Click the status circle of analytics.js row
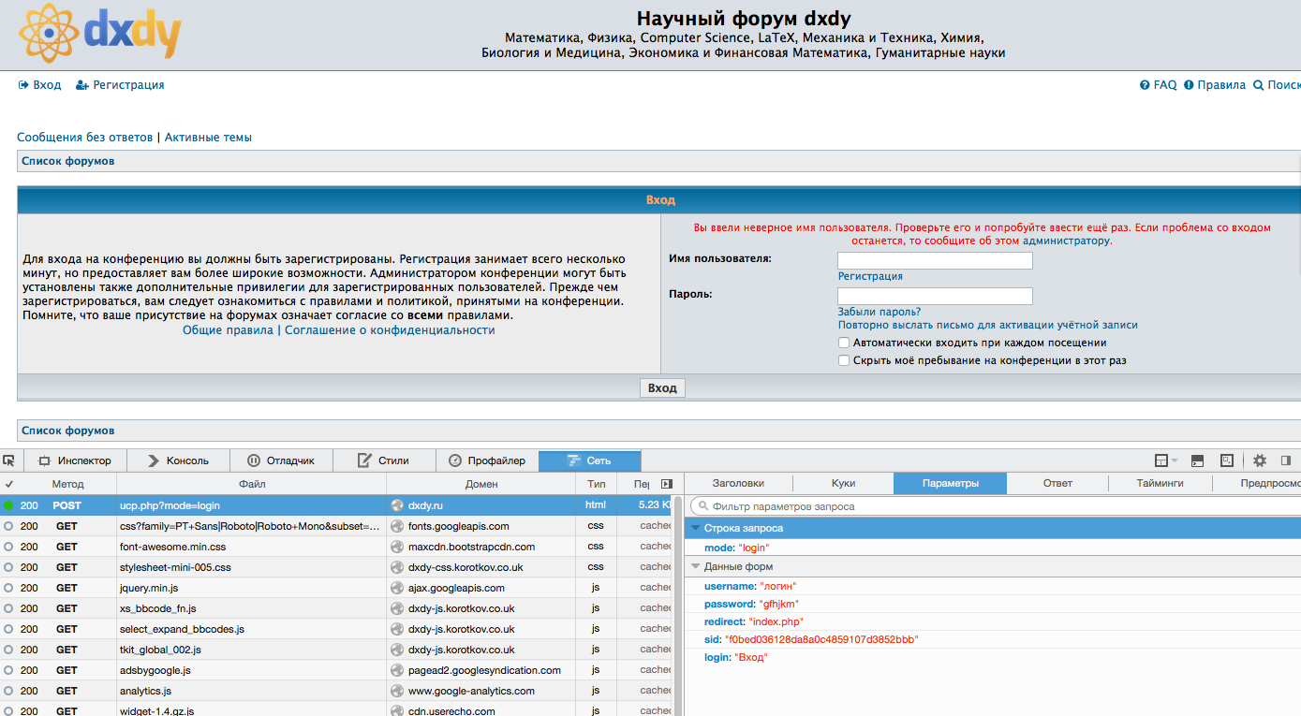 pos(9,691)
